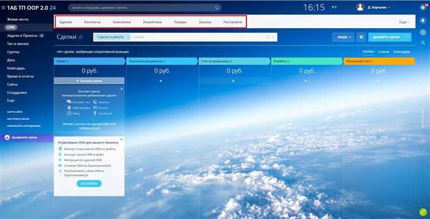Open kanban settings via the gear icon
The height and width of the screenshot is (219, 430).
tap(361, 37)
